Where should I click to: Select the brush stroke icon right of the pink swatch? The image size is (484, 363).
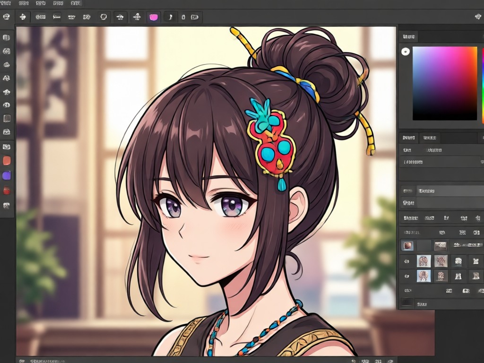point(170,17)
